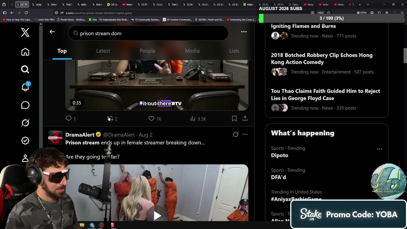Open the new tab plus button
407x229 pixels.
pos(360,4)
